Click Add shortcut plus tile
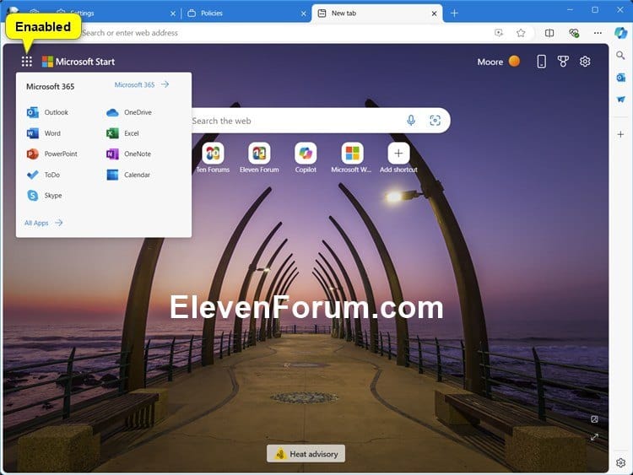 398,158
